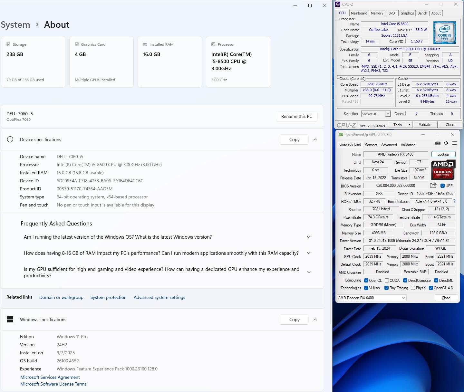Viewport: 464px width, 392px height.
Task: Open the System protection link
Action: (x=109, y=297)
